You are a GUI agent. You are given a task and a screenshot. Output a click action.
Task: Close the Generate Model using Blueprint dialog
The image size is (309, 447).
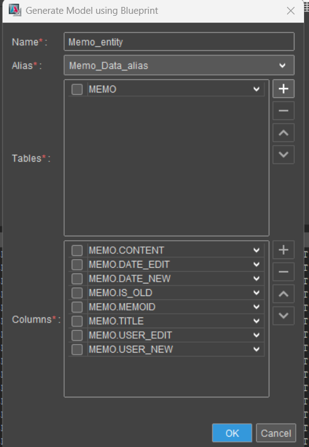(x=291, y=11)
